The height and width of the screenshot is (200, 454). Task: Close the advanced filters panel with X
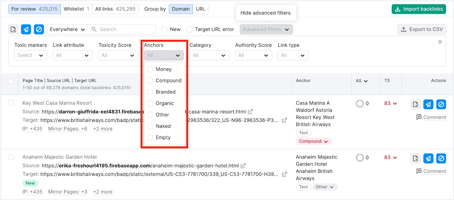[440, 42]
